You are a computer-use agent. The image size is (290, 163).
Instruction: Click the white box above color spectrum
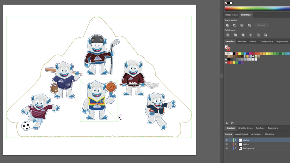tap(231, 3)
